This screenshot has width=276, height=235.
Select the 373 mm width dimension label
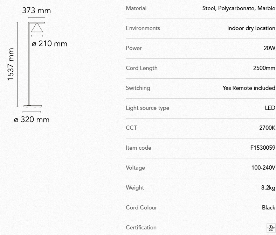36,10
